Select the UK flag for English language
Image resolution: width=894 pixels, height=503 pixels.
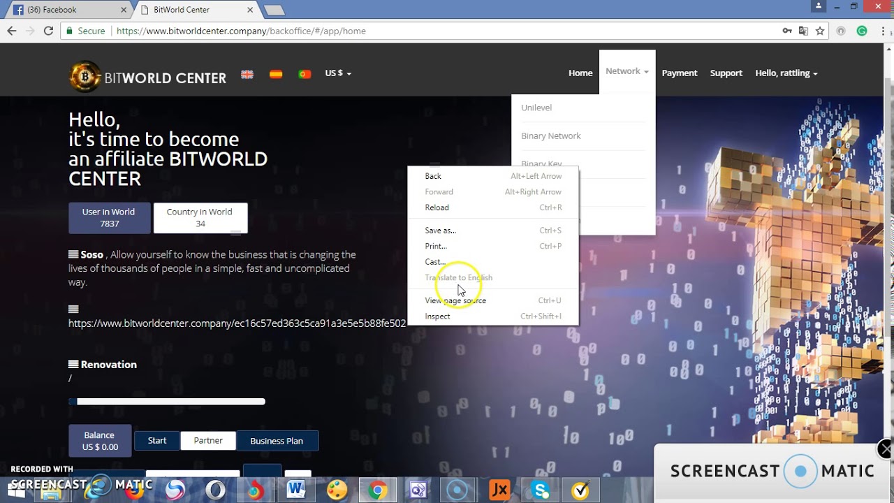point(247,73)
